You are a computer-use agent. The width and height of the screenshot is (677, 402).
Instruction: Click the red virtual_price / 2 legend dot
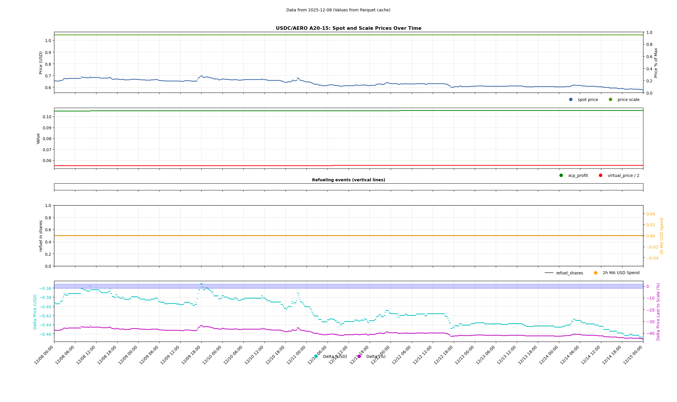(x=600, y=175)
